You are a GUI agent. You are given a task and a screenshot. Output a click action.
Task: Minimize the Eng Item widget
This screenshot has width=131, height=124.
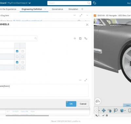(75, 15)
